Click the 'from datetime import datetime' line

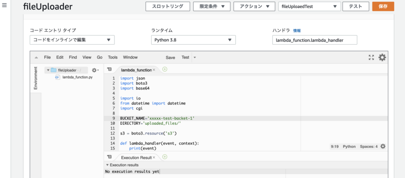point(153,103)
